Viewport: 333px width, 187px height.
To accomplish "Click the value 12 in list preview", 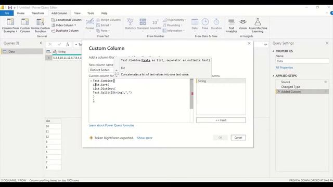I will [x=53, y=137].
